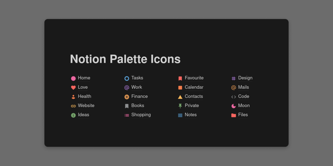This screenshot has width=333, height=166.
Task: Open the Moon page link
Action: (x=244, y=105)
